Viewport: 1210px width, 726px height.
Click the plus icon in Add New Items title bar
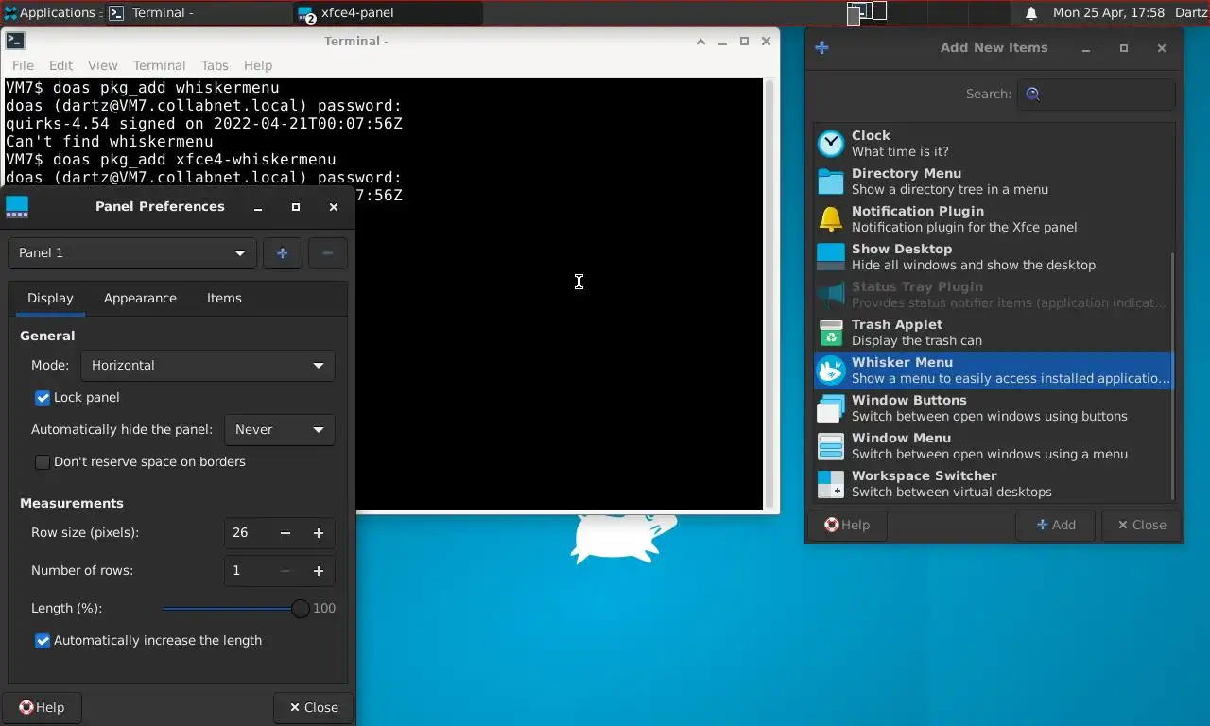coord(821,47)
